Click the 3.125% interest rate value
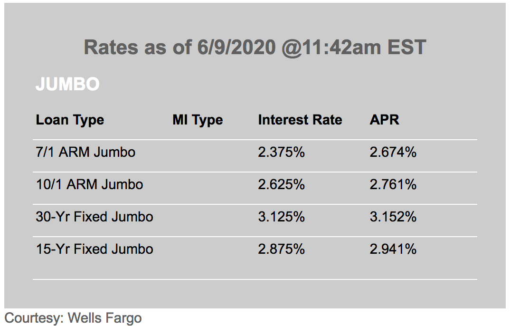This screenshot has width=510, height=326. click(x=281, y=217)
